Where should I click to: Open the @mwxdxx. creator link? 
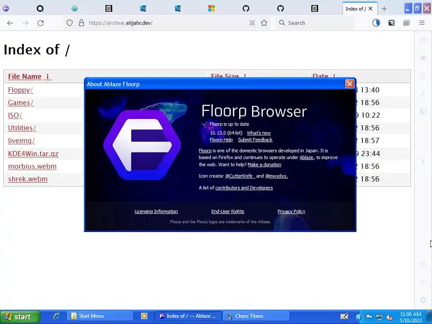[277, 176]
